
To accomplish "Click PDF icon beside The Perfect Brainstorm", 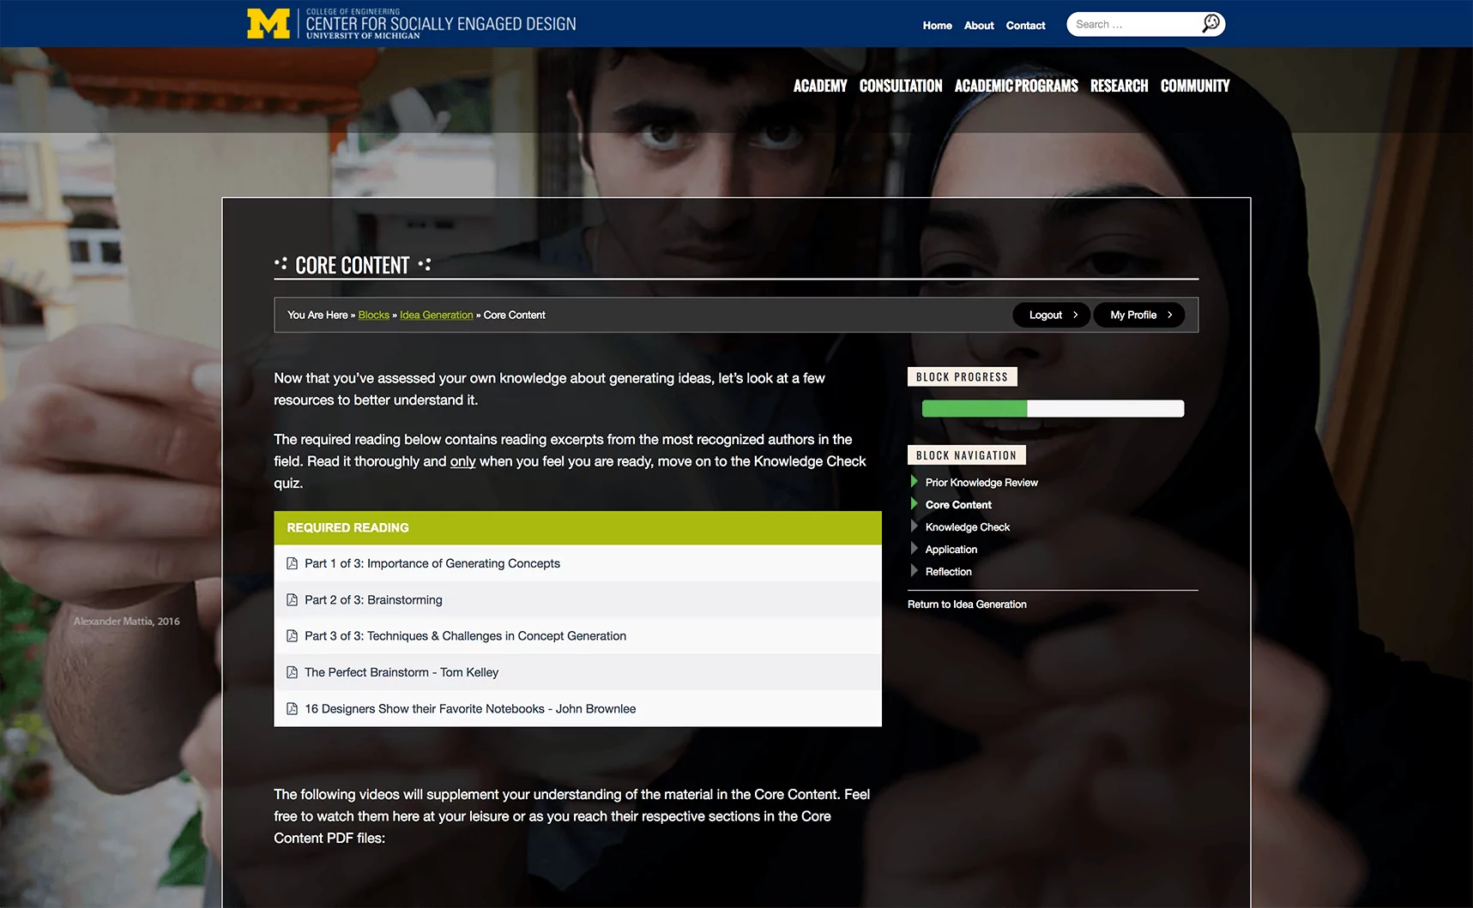I will click(292, 672).
